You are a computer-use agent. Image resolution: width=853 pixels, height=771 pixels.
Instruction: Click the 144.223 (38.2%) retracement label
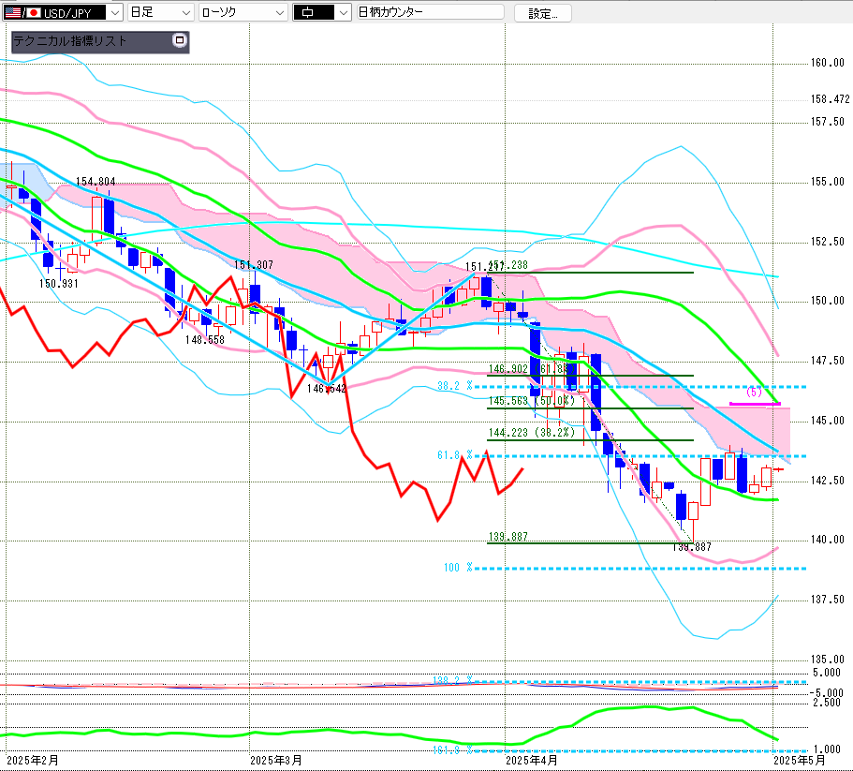(x=532, y=433)
